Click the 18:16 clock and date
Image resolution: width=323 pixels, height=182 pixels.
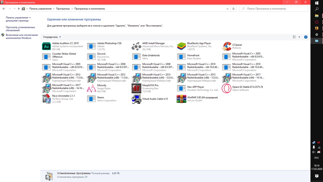(317, 167)
